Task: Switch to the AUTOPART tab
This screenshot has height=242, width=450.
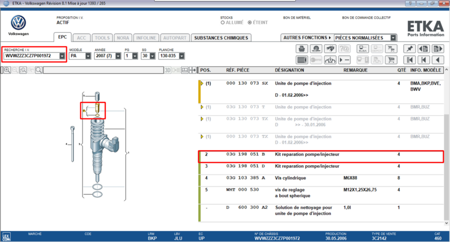Action: pyautogui.click(x=175, y=38)
